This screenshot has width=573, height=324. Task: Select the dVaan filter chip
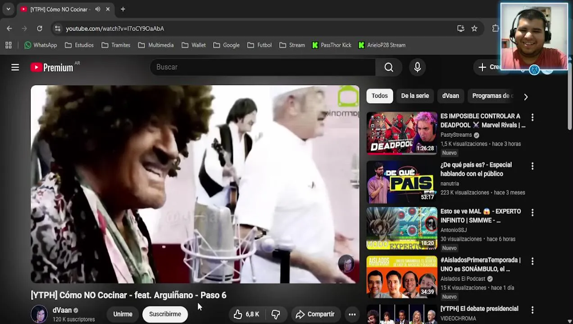(450, 96)
